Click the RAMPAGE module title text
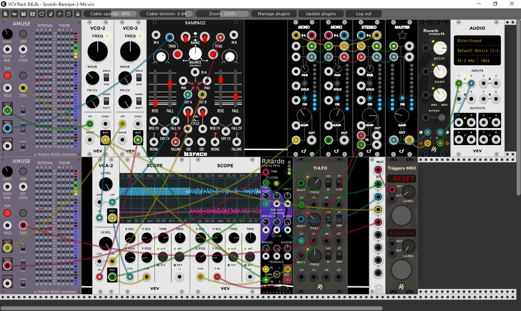 (x=195, y=23)
